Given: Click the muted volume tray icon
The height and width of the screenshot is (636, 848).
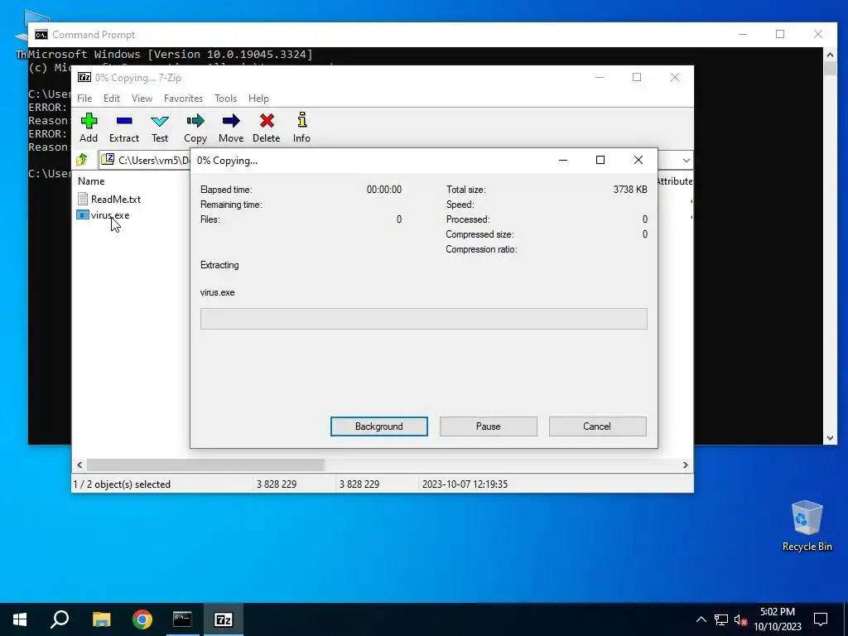Looking at the screenshot, I should (741, 619).
